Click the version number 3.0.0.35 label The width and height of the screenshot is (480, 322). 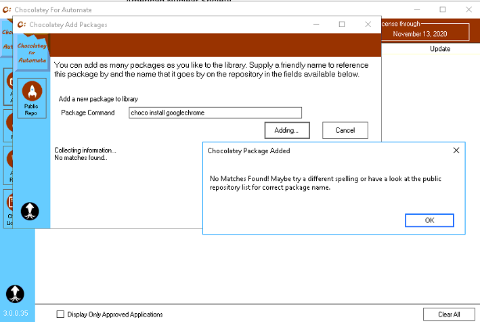(x=15, y=313)
